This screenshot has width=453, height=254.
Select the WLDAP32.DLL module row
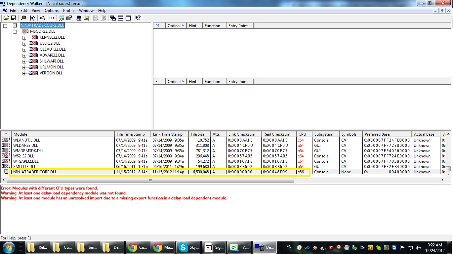[223, 146]
